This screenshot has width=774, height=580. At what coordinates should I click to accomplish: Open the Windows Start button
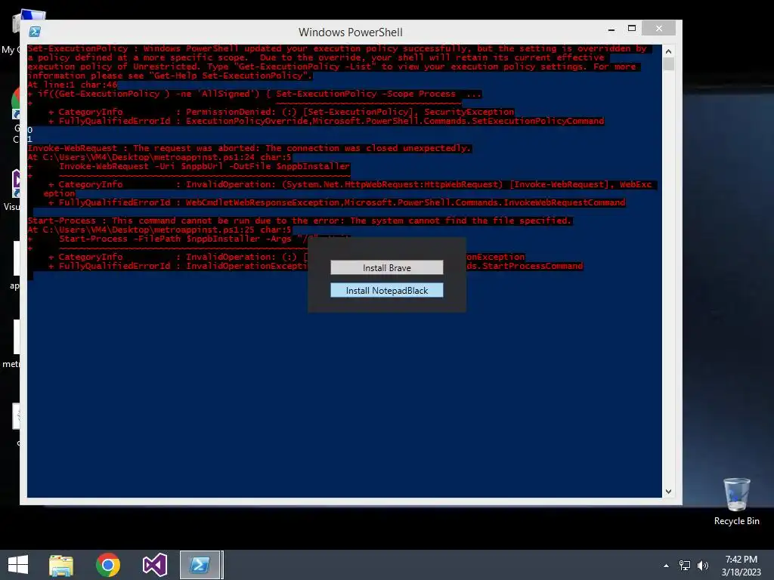click(x=18, y=565)
